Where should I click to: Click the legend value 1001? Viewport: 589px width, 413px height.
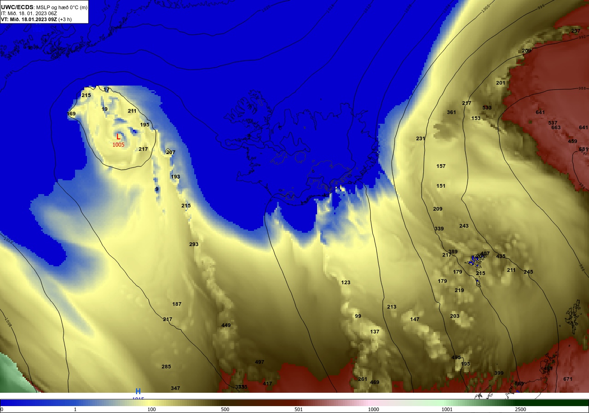(x=447, y=409)
